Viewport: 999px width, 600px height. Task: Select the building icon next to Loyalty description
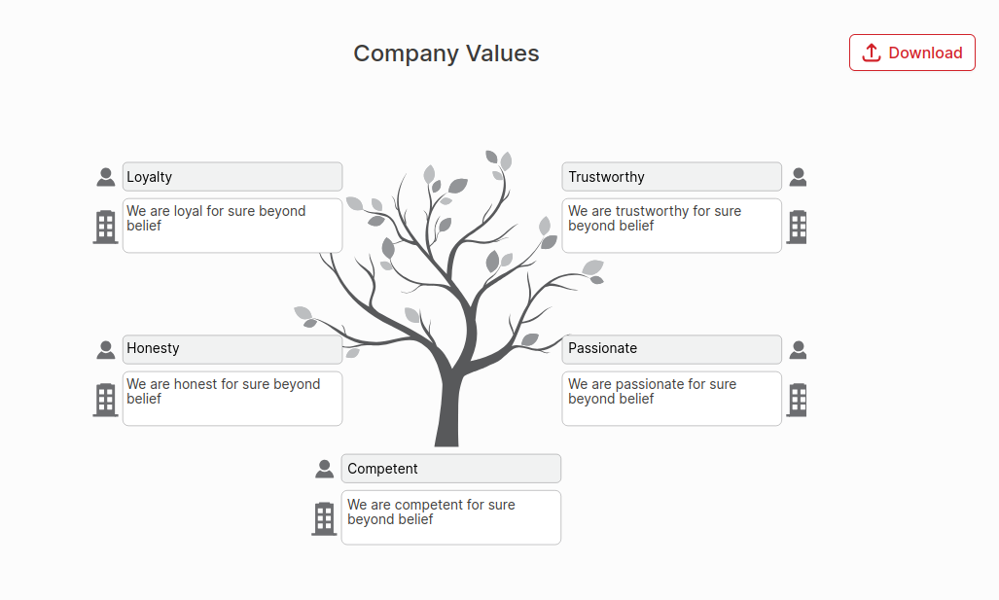coord(105,226)
